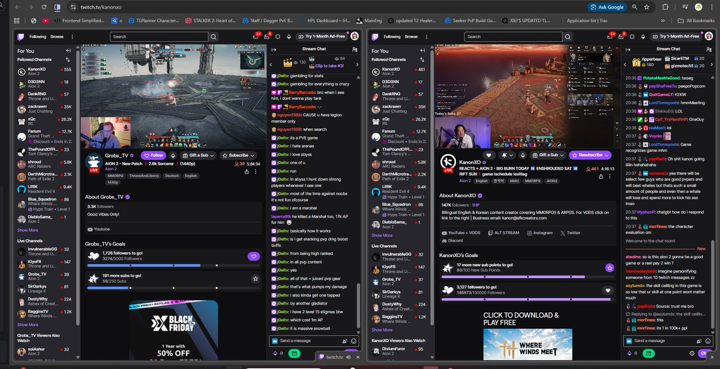The height and width of the screenshot is (369, 720).
Task: Open YouTube bookmark icon in bookmarks bar
Action: 46,20
